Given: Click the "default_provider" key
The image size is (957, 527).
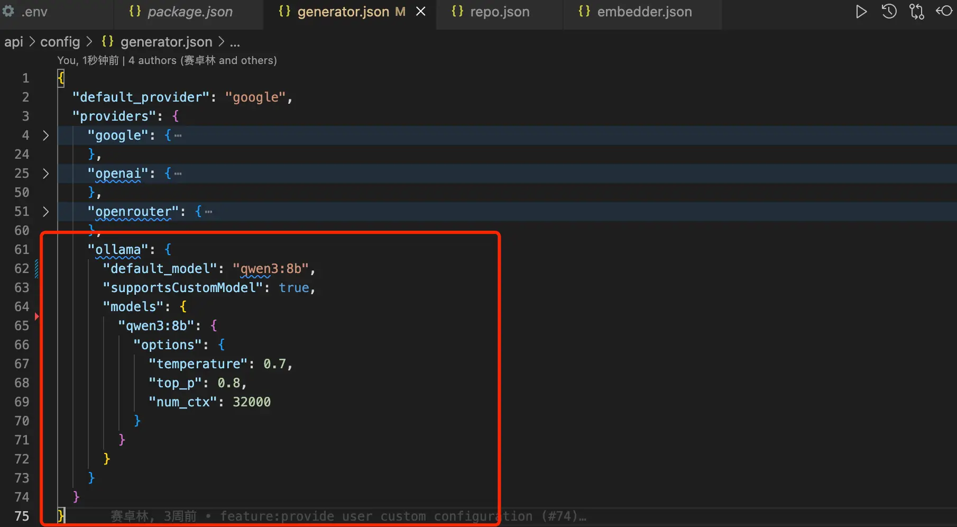Looking at the screenshot, I should click(141, 97).
